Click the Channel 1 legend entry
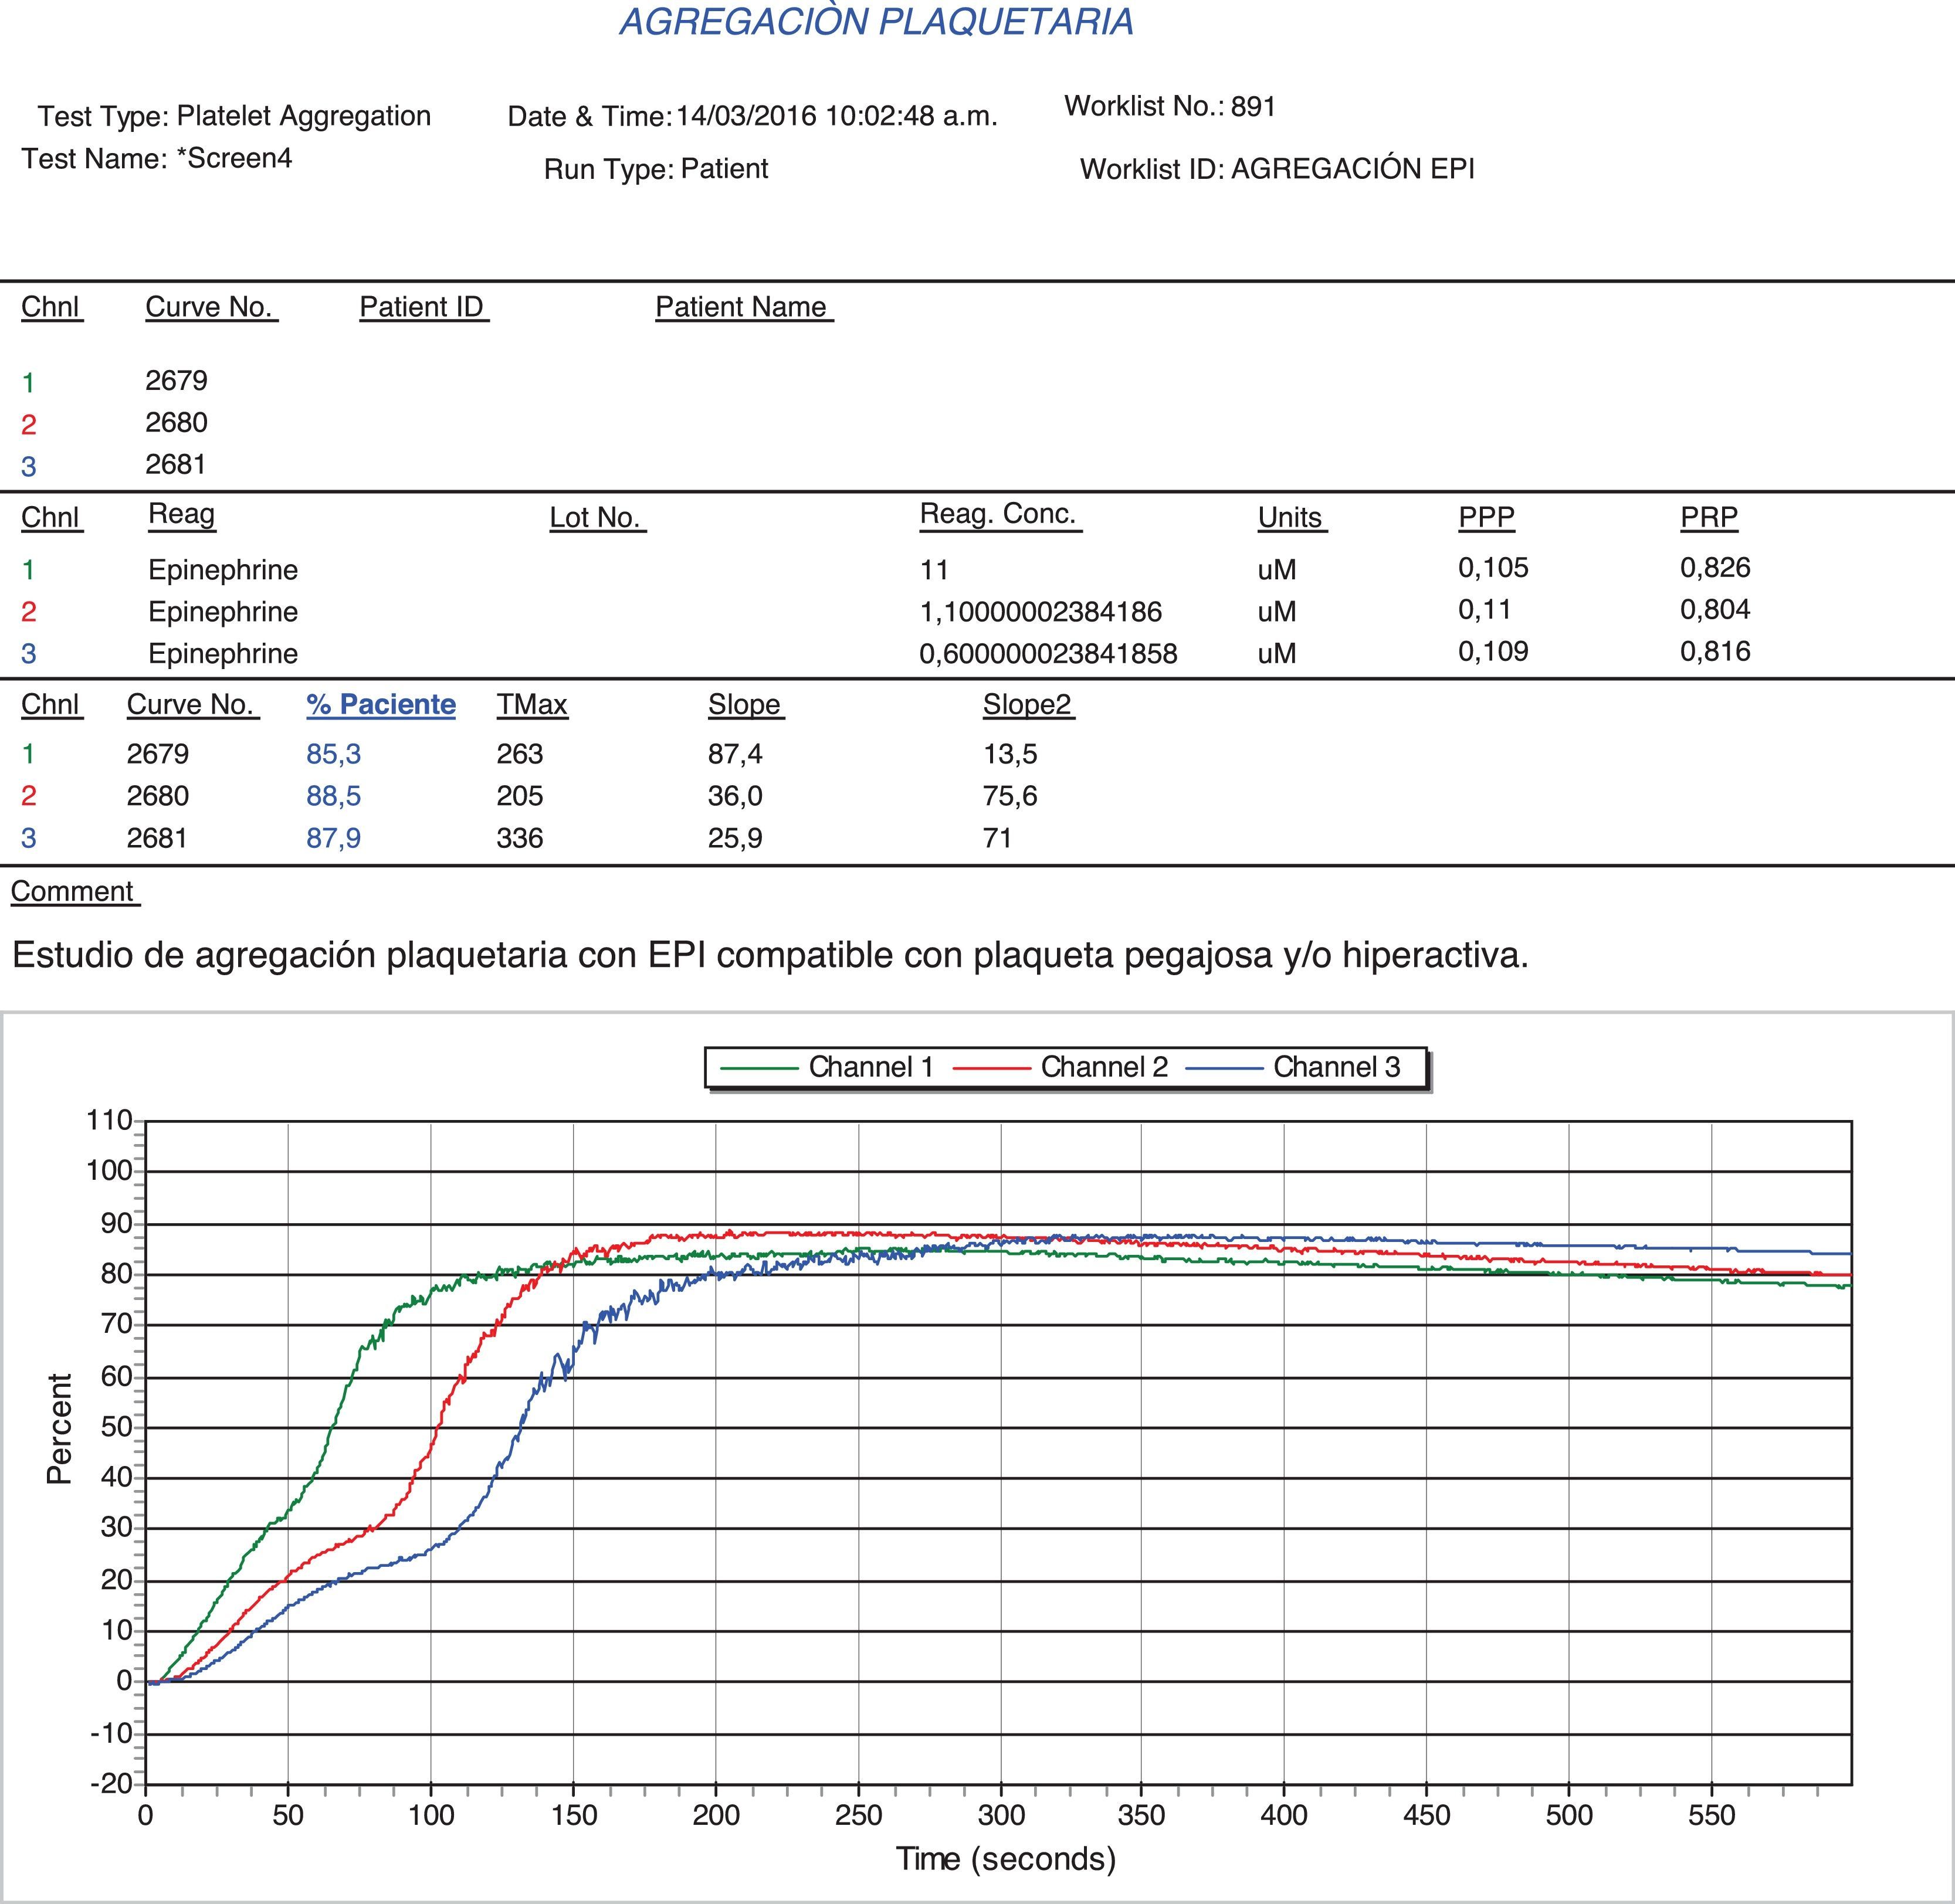Screen dimensions: 1955x1904 pos(869,1067)
